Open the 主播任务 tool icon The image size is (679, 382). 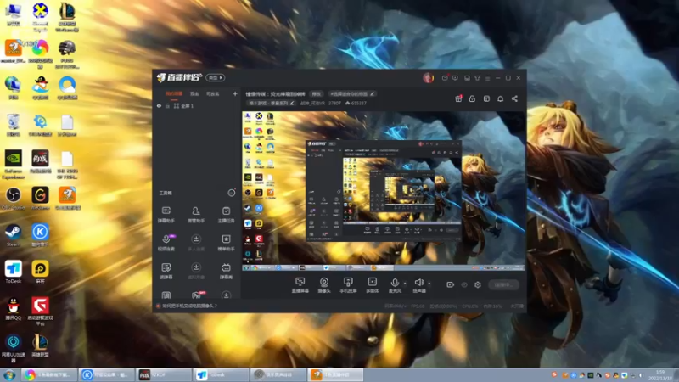pos(226,214)
